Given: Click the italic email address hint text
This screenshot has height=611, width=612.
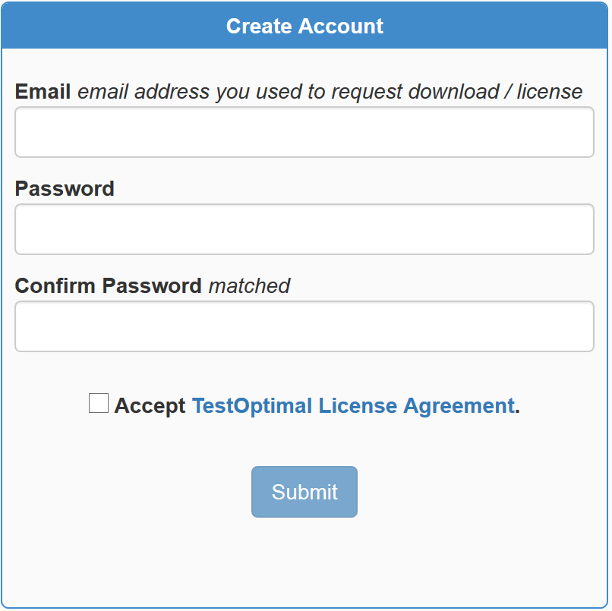Looking at the screenshot, I should coord(330,92).
